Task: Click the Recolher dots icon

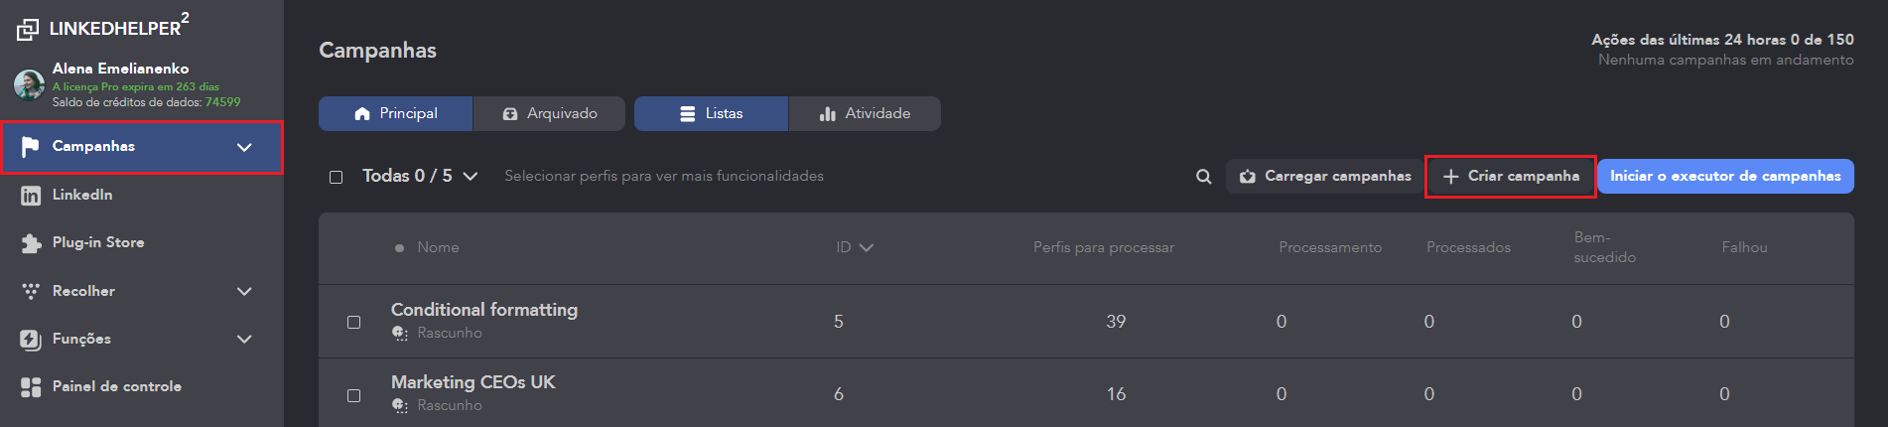Action: point(31,291)
